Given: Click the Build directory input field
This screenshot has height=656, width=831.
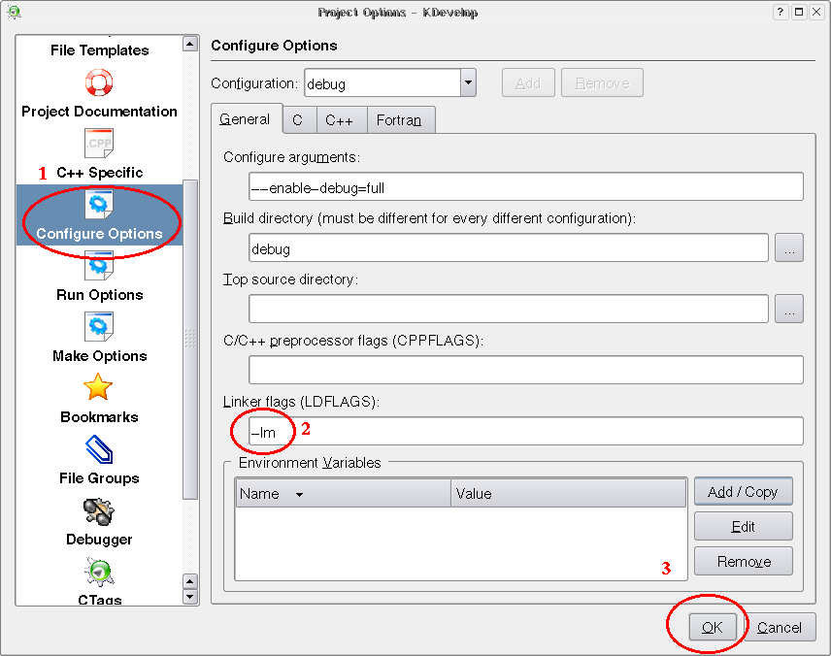Looking at the screenshot, I should point(509,247).
